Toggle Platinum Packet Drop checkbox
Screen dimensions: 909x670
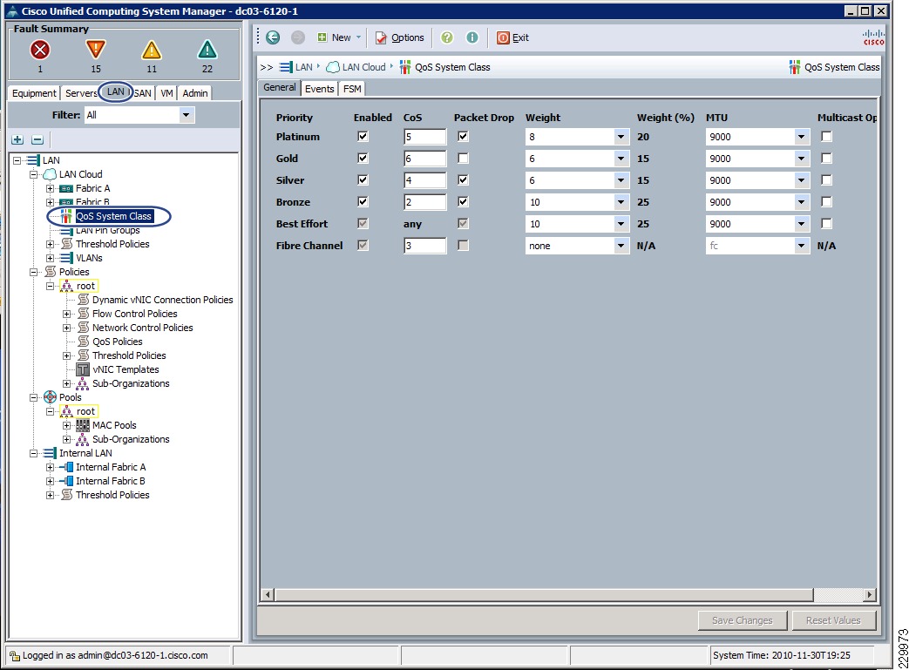[463, 137]
